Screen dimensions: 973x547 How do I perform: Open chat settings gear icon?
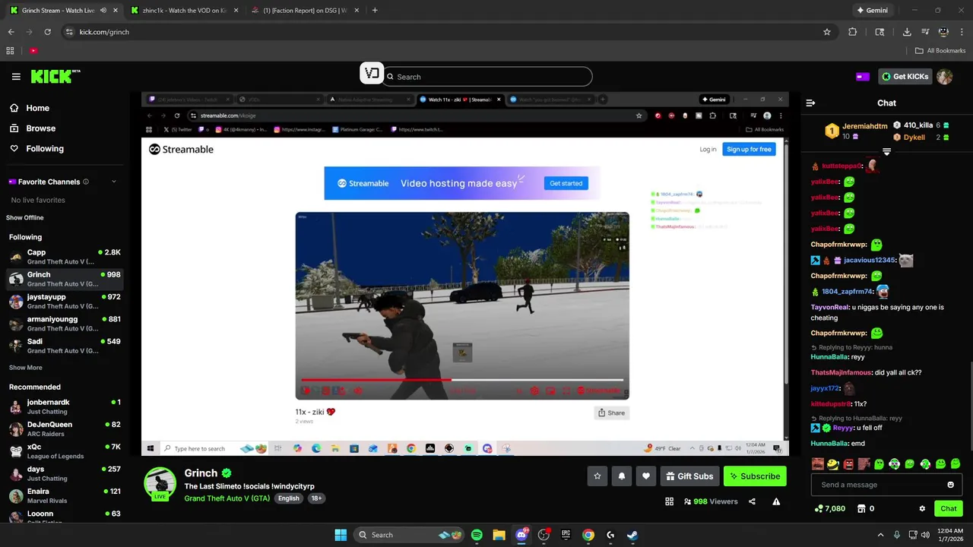click(x=922, y=509)
